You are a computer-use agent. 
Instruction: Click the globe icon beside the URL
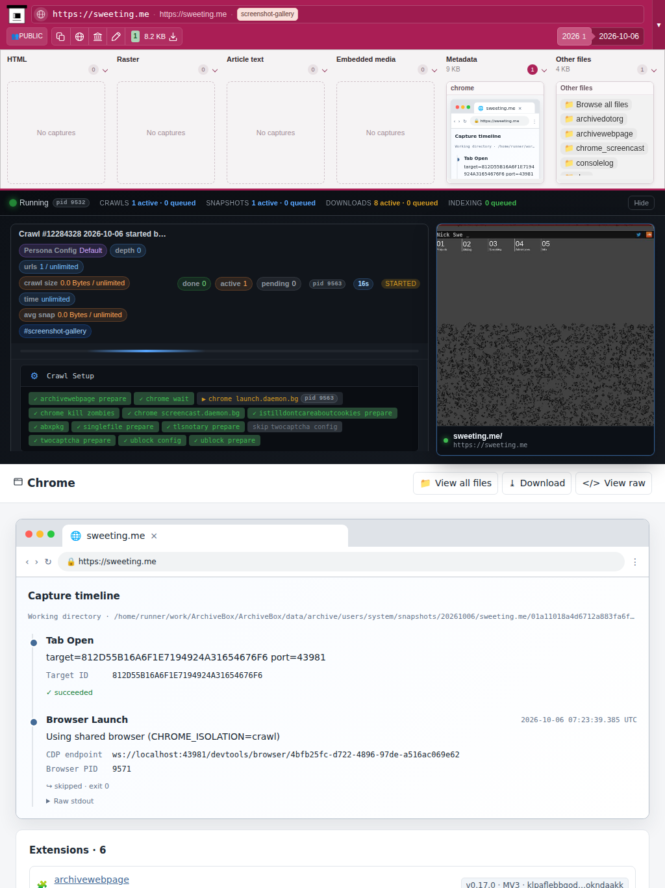click(x=41, y=14)
